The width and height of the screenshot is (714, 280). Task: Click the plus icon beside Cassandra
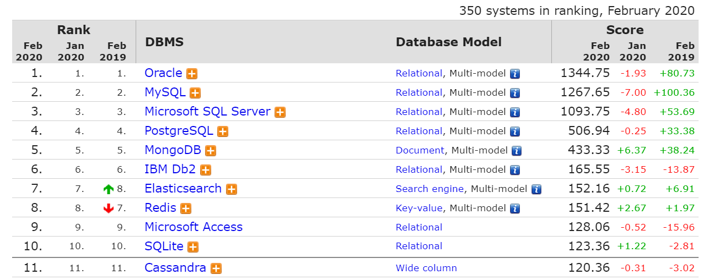coord(216,268)
